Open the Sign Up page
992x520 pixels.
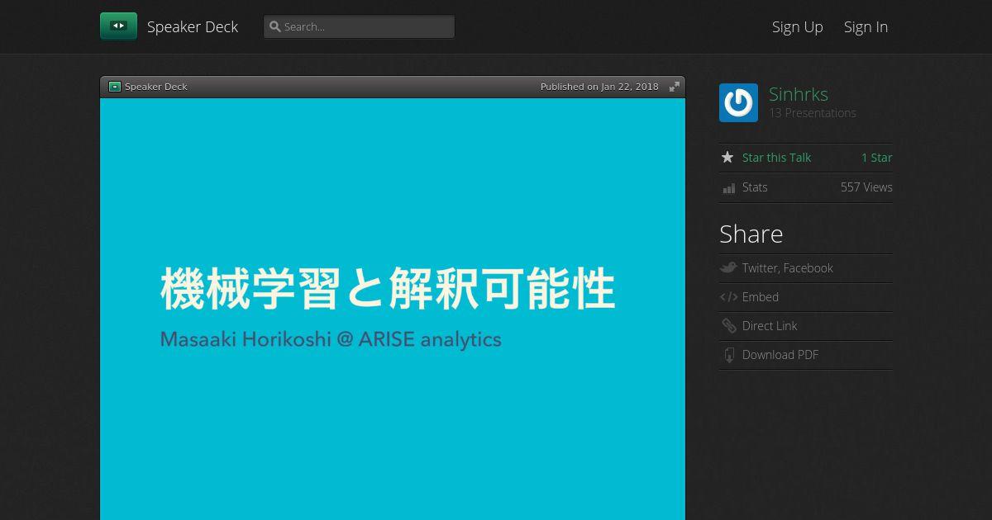798,26
